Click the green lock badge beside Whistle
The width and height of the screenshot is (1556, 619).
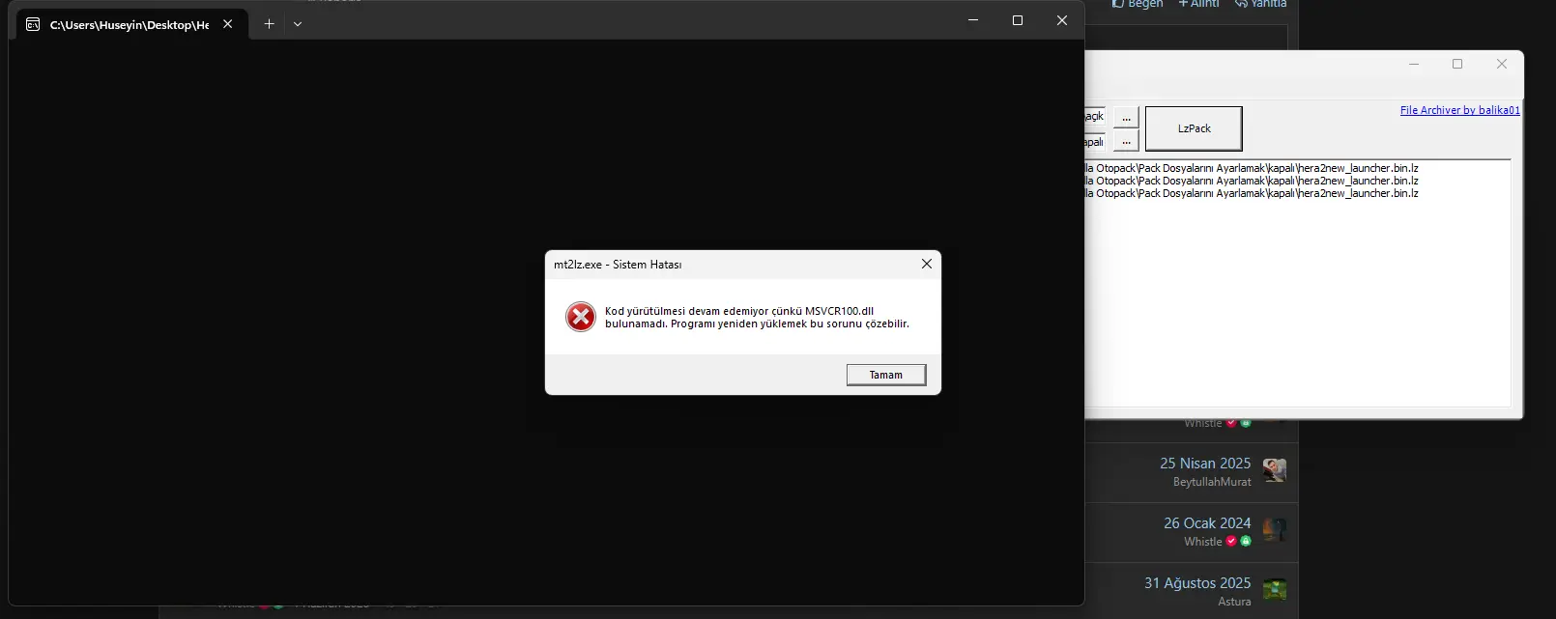click(1246, 542)
